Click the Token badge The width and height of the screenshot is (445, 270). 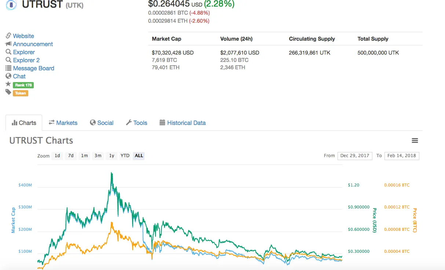[21, 93]
